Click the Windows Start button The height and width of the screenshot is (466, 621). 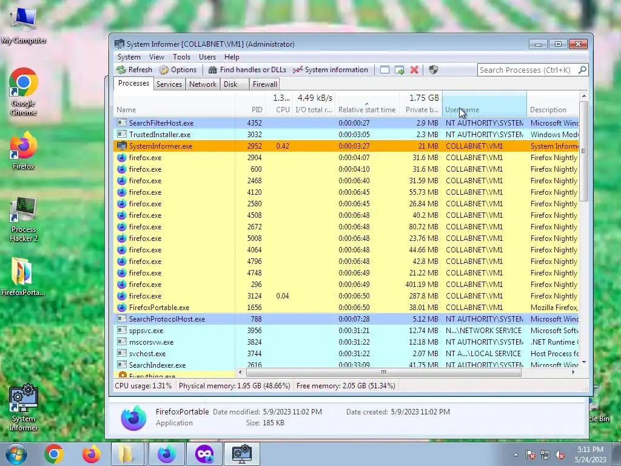click(x=16, y=454)
